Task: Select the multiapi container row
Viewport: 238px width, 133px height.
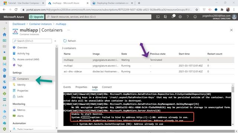Action: click(148, 66)
